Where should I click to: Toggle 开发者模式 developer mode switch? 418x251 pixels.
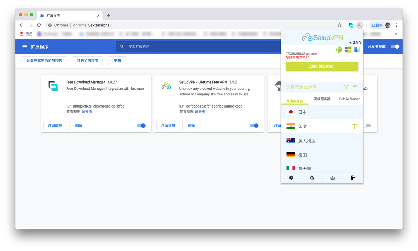pos(395,47)
